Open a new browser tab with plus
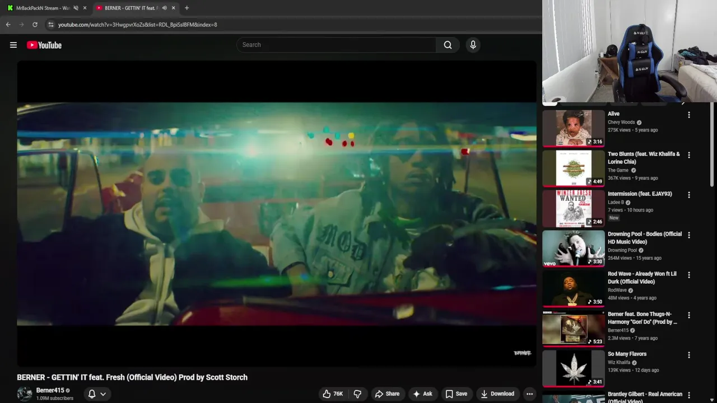 click(187, 8)
